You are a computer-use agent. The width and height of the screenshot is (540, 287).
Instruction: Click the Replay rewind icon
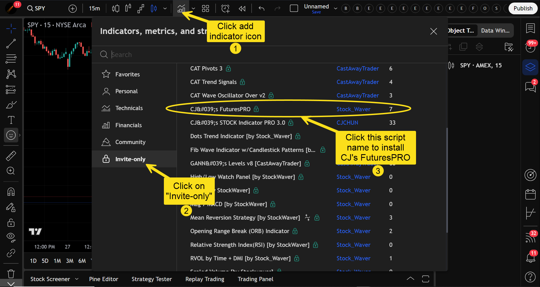[x=242, y=8]
